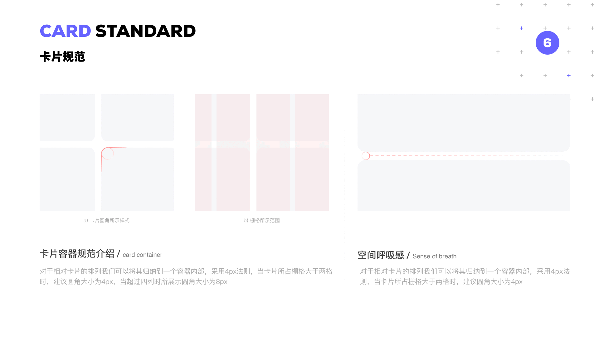599x337 pixels.
Task: Click the sense of breath description text
Action: click(x=464, y=276)
